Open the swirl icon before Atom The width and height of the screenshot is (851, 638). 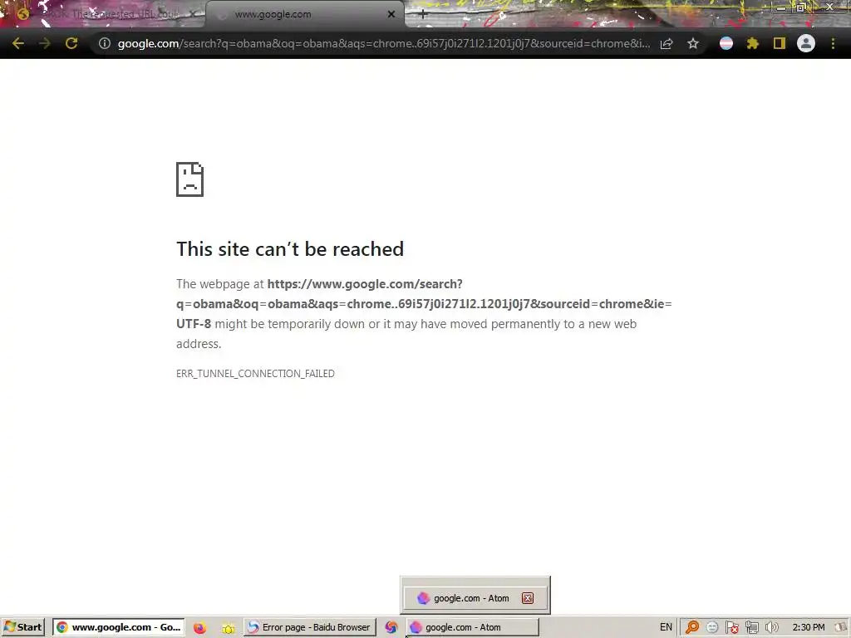391,628
